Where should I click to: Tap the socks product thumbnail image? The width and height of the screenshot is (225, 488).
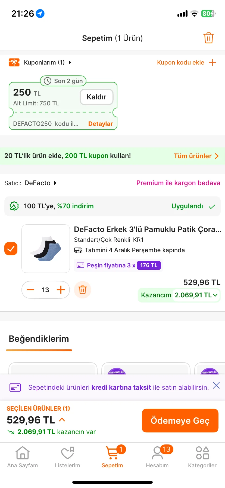click(46, 249)
